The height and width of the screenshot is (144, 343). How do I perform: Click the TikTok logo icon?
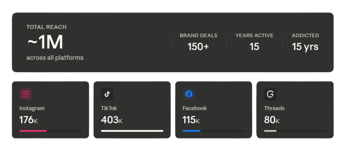[107, 94]
